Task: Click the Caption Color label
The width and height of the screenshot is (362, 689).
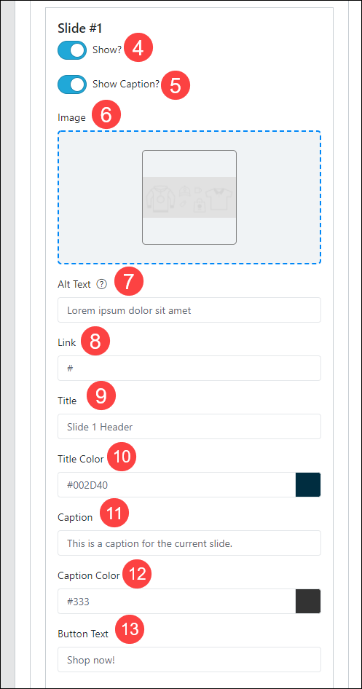Action: 89,575
